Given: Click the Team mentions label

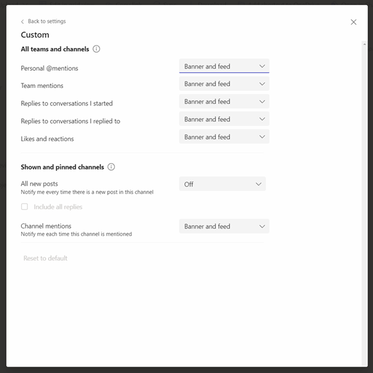Looking at the screenshot, I should (x=42, y=85).
